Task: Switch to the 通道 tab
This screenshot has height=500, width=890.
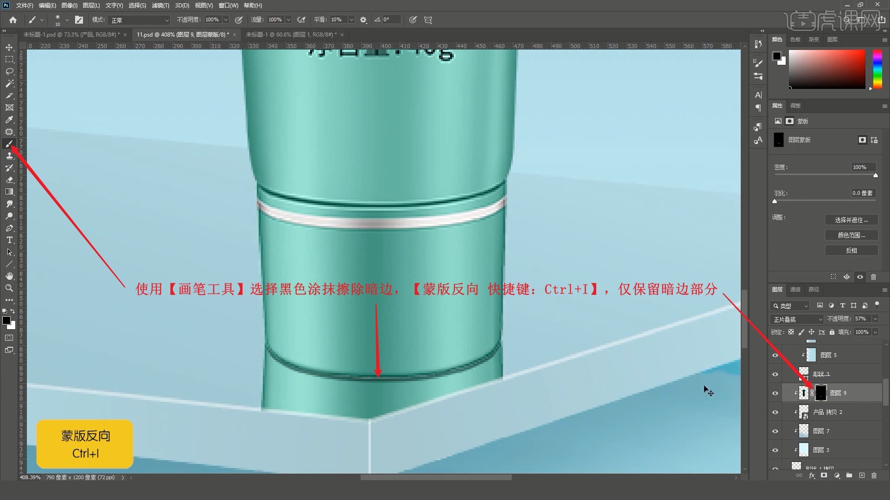Action: tap(795, 289)
